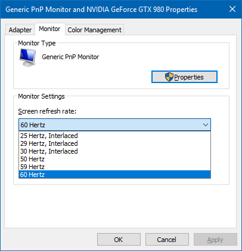Click the UAC shield icon on Properties

169,77
